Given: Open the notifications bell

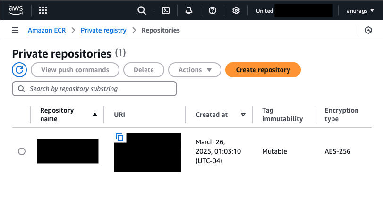Looking at the screenshot, I should [189, 10].
